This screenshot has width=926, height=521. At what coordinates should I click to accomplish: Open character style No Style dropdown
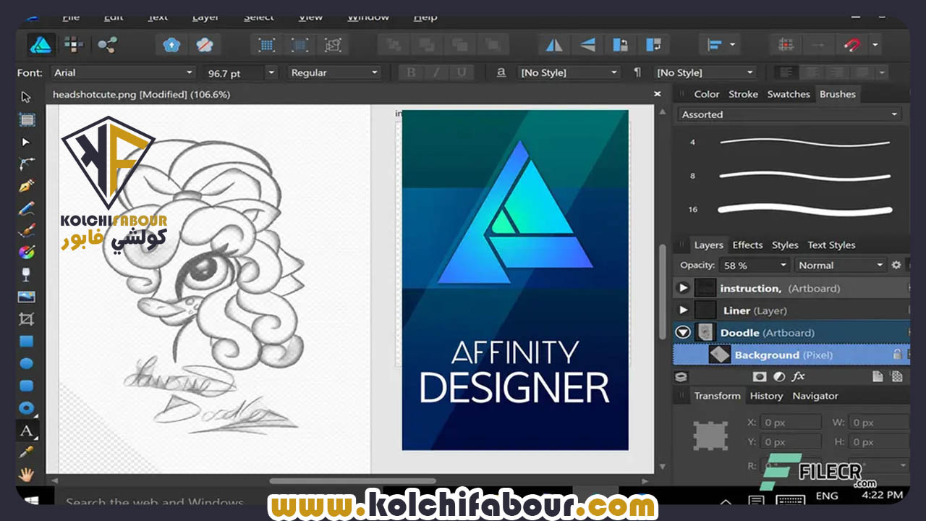coord(569,72)
